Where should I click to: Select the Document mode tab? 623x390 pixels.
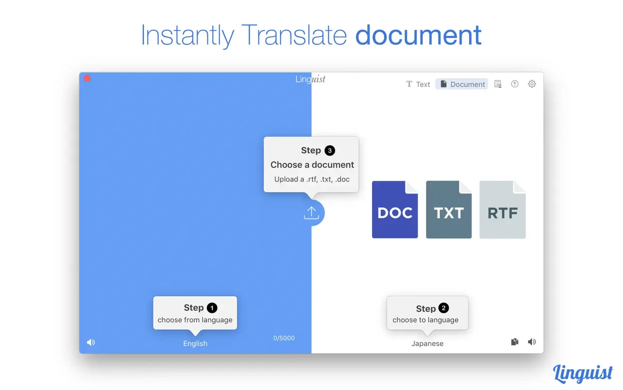(x=462, y=84)
